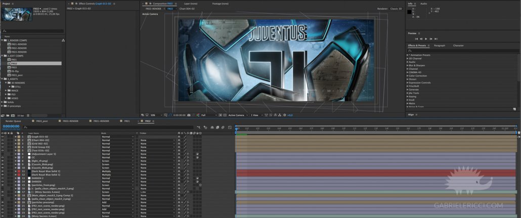Open the resolution Full dropdown
This screenshot has width=521, height=218.
[x=209, y=115]
